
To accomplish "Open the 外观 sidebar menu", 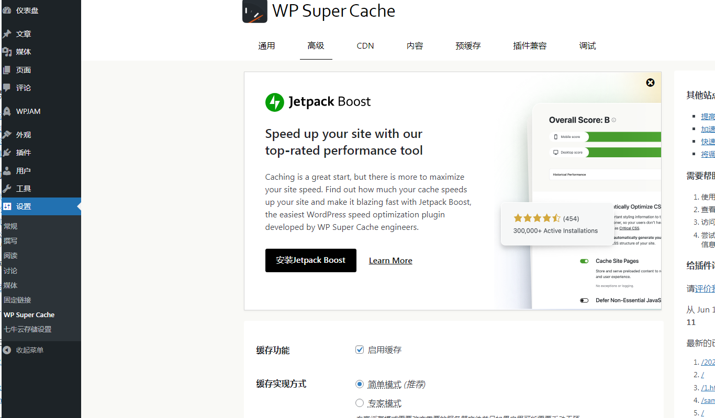I will tap(41, 135).
